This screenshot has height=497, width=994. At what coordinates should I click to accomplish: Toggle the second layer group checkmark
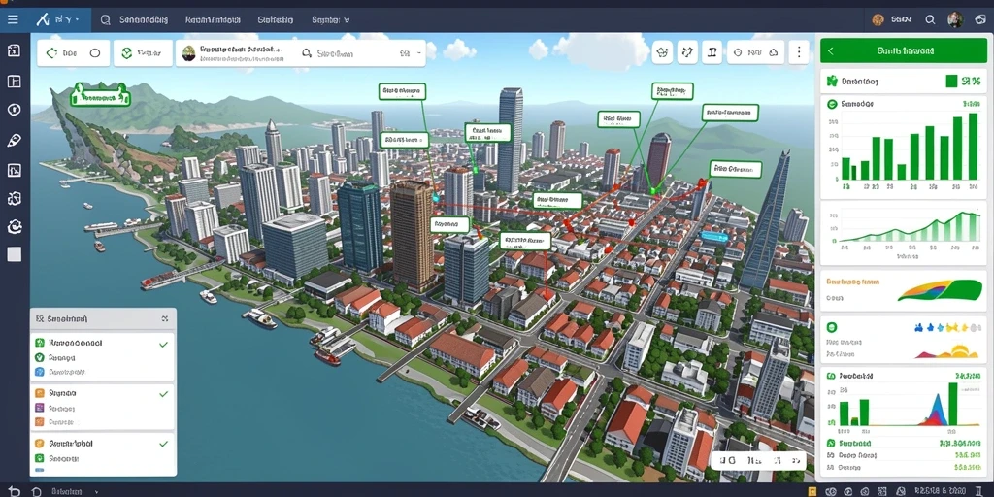tap(163, 394)
